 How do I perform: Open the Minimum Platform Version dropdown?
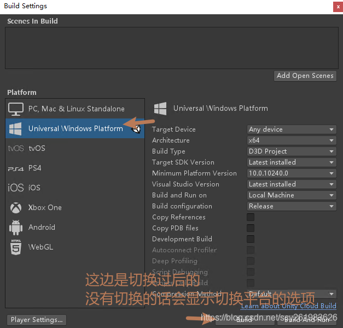[292, 173]
